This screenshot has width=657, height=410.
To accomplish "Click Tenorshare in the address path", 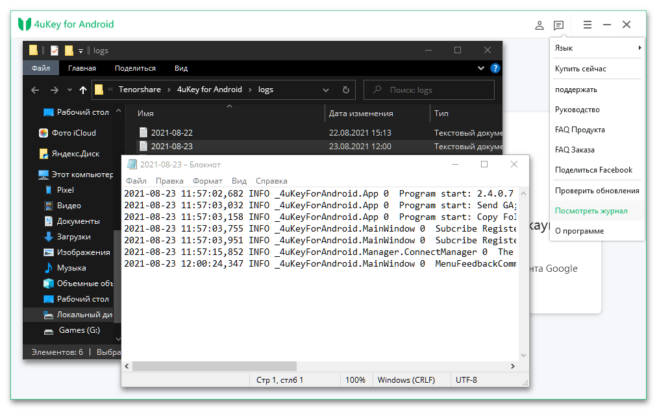I will point(140,90).
